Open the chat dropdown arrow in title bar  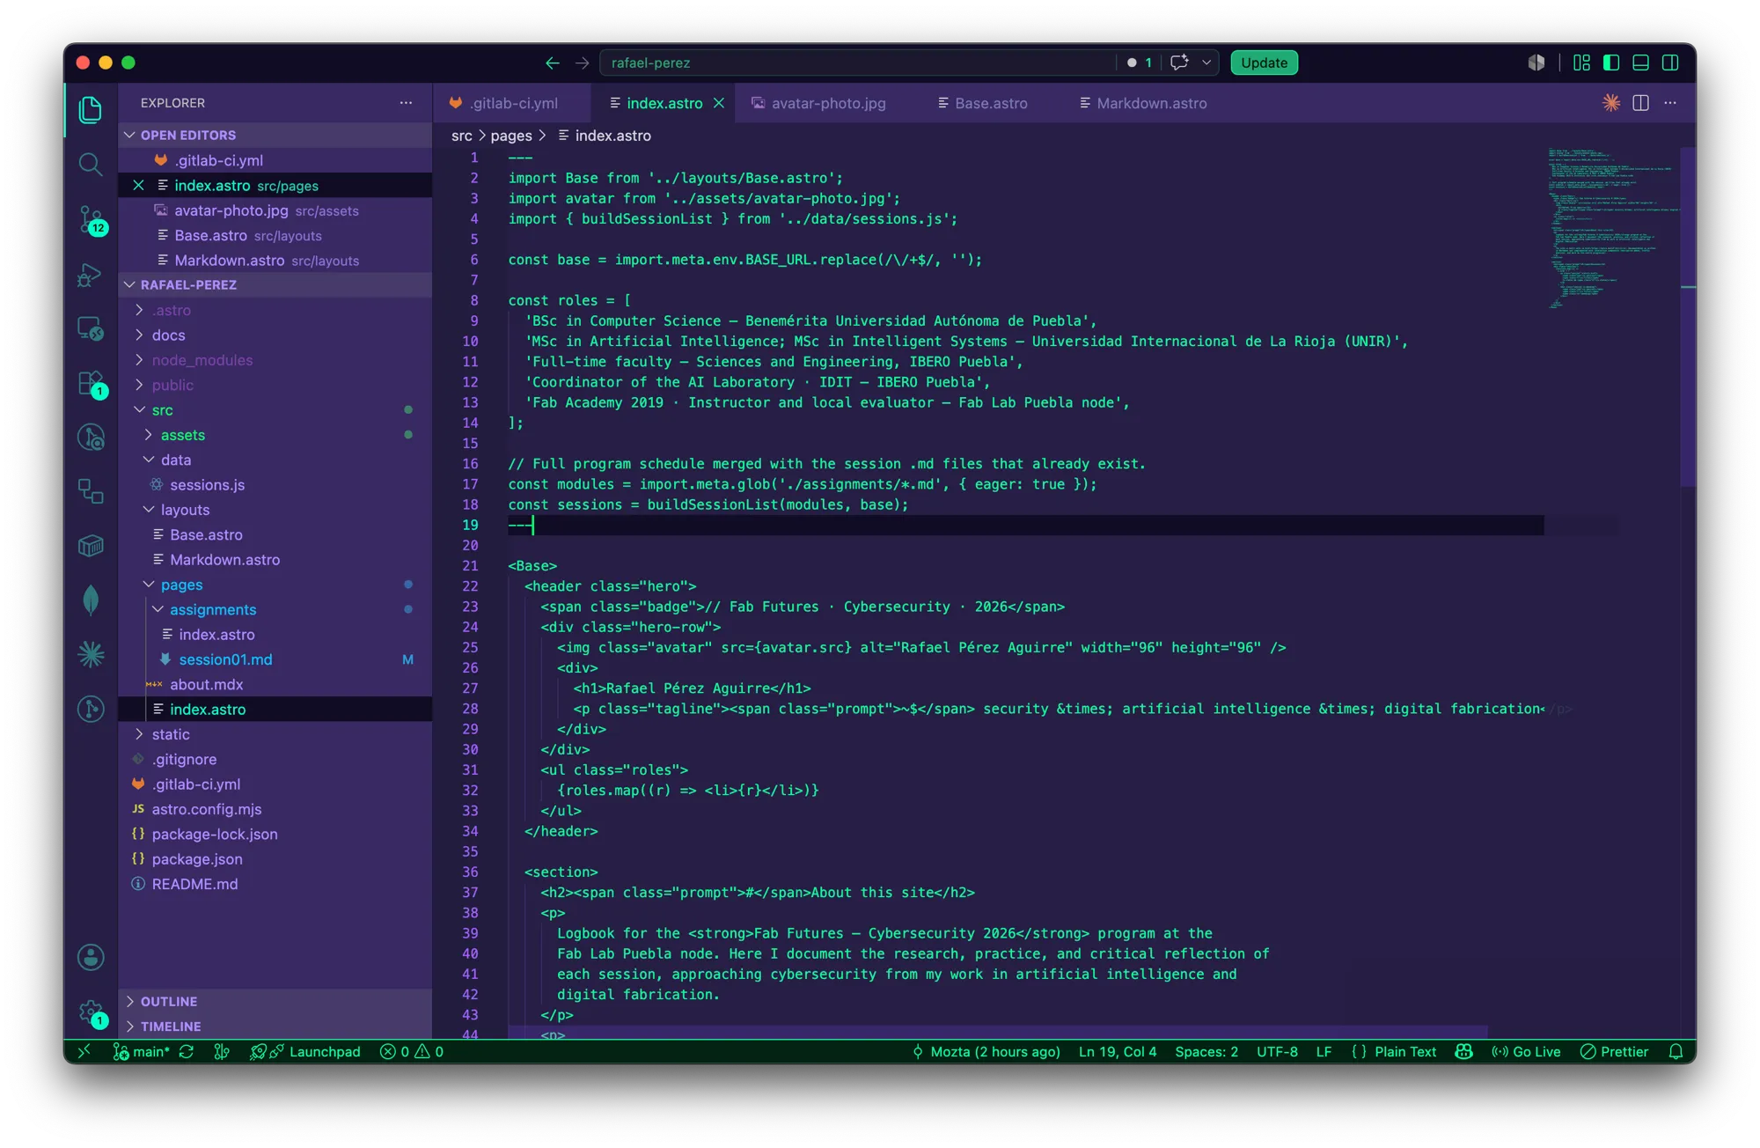[x=1206, y=63]
